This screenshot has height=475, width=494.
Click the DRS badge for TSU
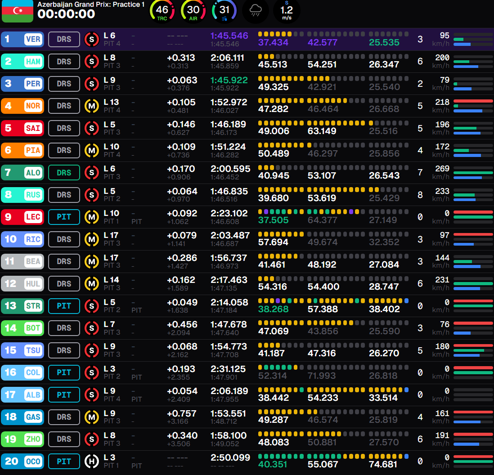64,350
